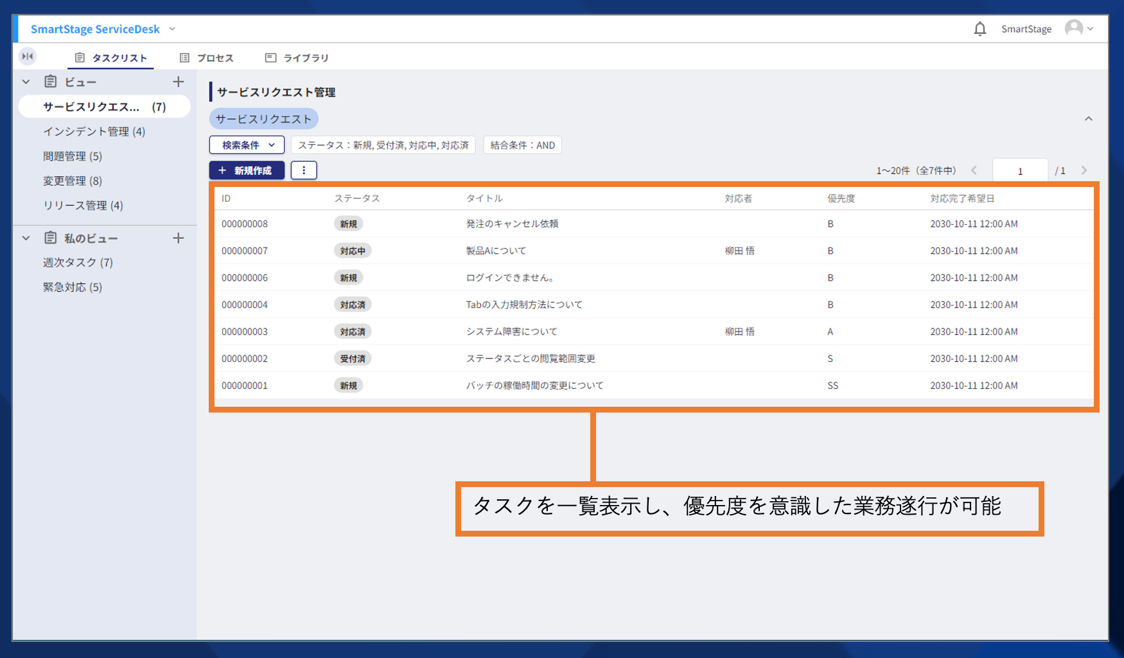The height and width of the screenshot is (658, 1124).
Task: Open the three-dots more options button
Action: (x=304, y=170)
